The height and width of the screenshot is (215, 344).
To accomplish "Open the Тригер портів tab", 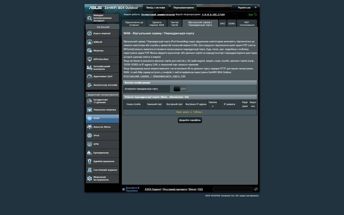I will (x=175, y=24).
